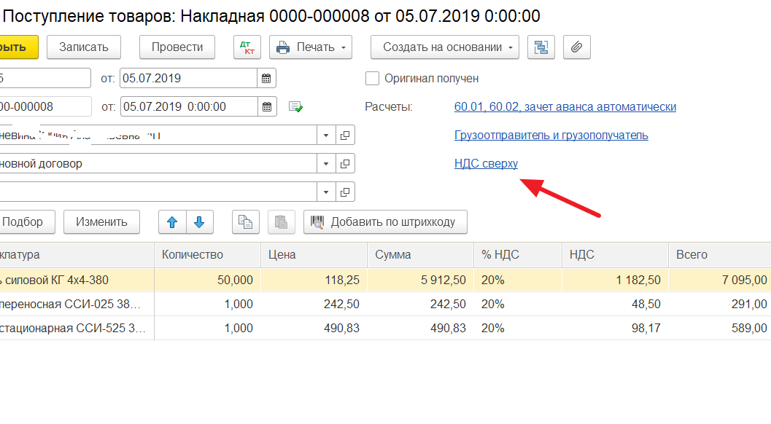Open the НДС сверху link

coord(486,164)
